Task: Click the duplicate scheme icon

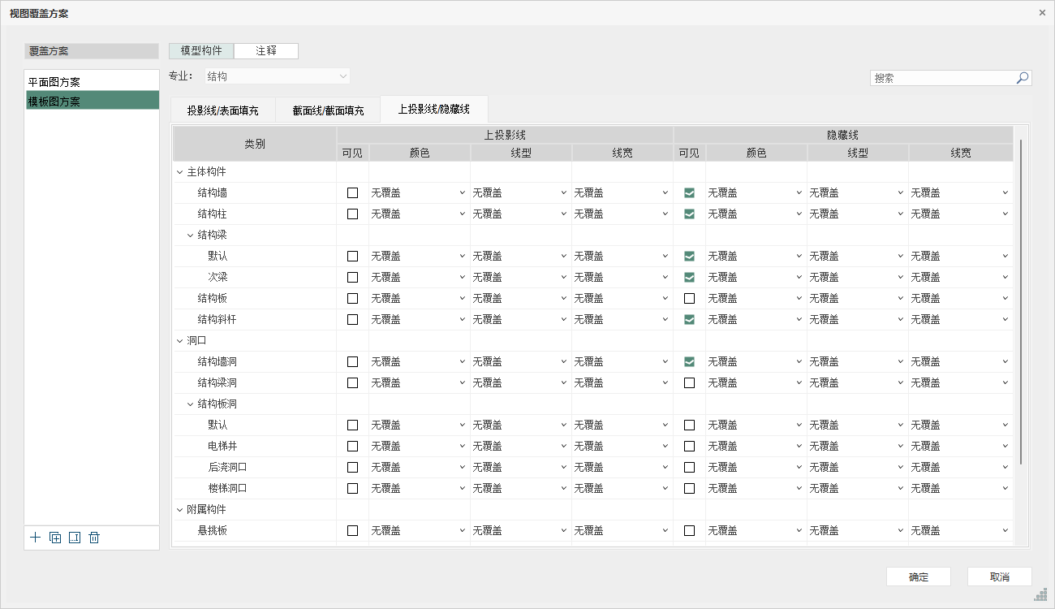Action: tap(55, 538)
